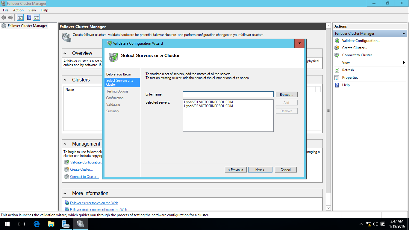Image resolution: width=409 pixels, height=230 pixels.
Task: Click Testing Options wizard step
Action: point(117,92)
